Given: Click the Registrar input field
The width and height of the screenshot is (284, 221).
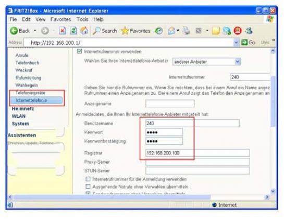Looking at the screenshot, I should [197, 153].
